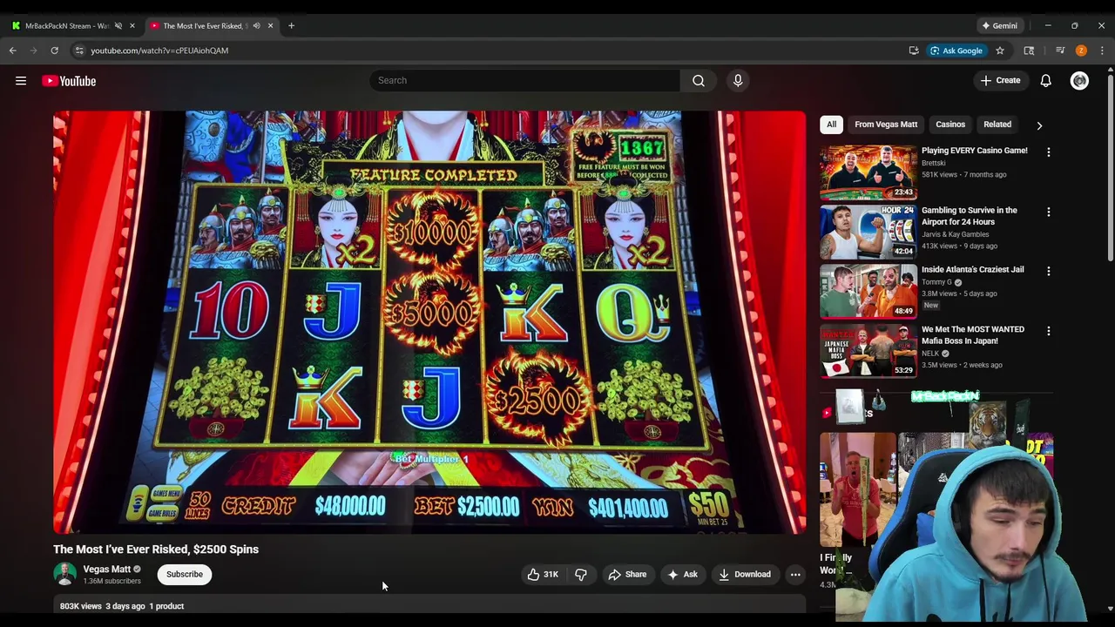The image size is (1115, 627).
Task: Click the Ask button
Action: pyautogui.click(x=682, y=575)
